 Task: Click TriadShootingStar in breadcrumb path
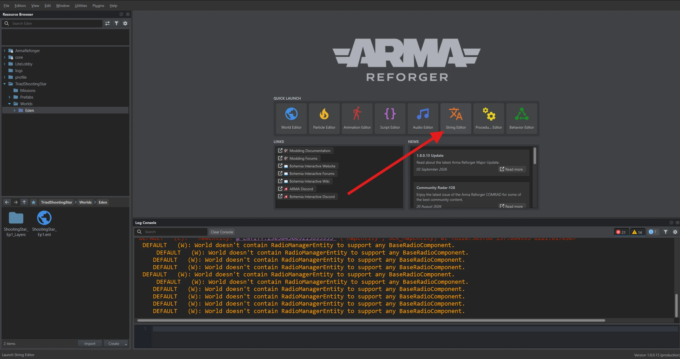pyautogui.click(x=57, y=202)
